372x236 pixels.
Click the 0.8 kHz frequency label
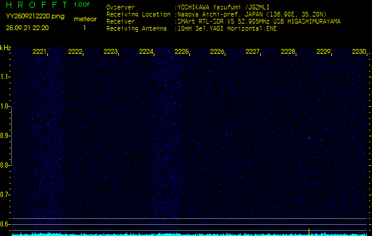[5, 165]
